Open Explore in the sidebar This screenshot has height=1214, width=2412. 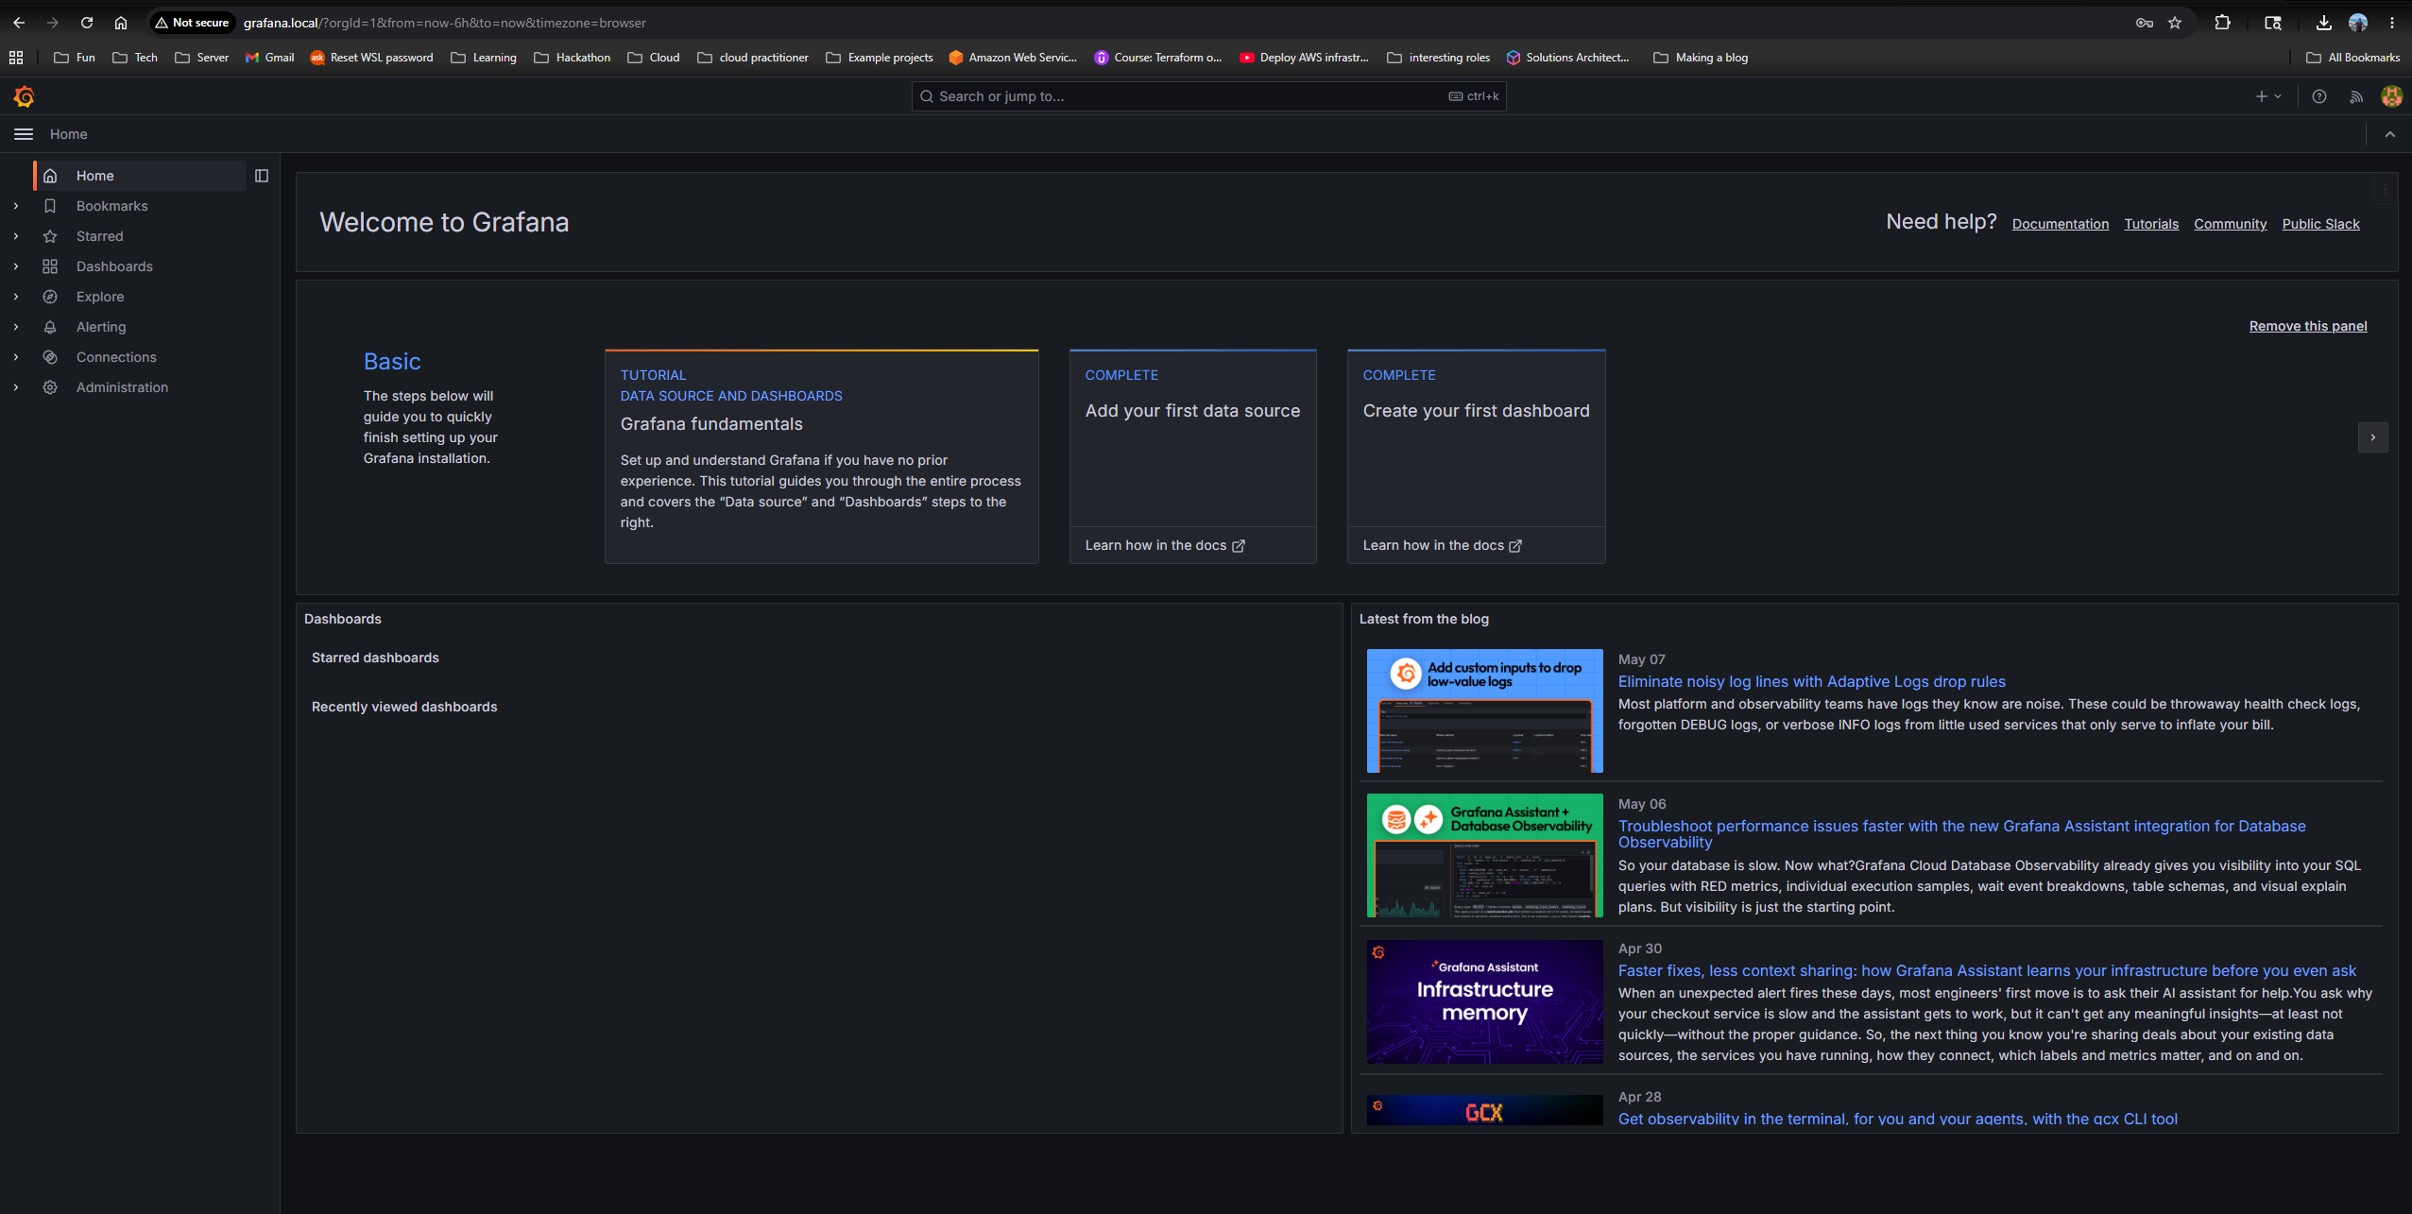(100, 297)
